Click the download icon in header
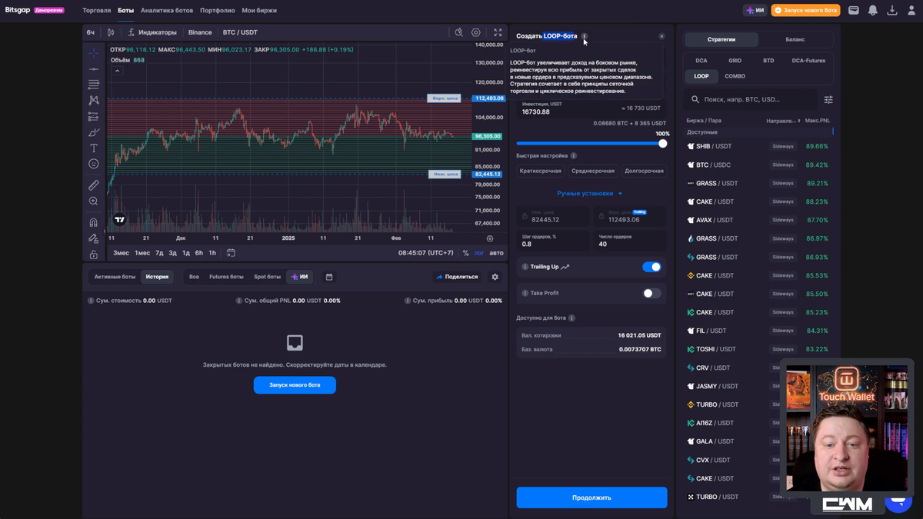The image size is (923, 519). pyautogui.click(x=892, y=10)
